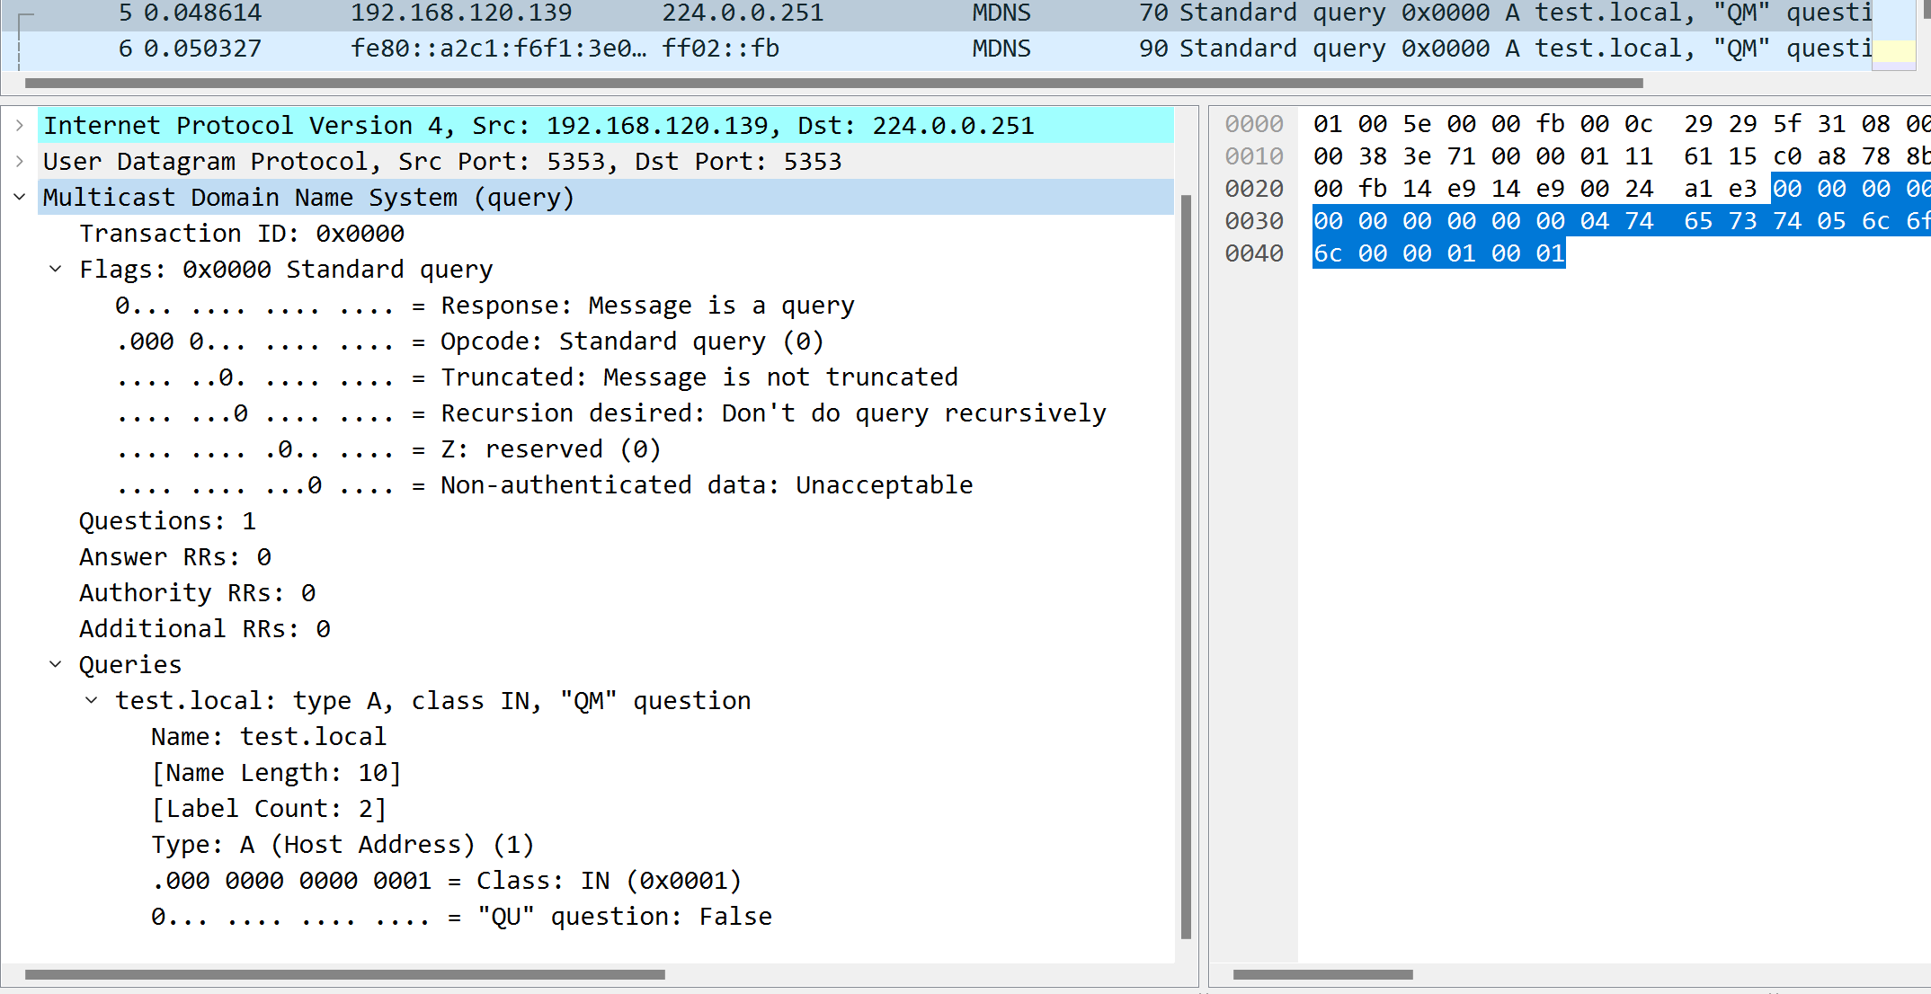
Task: Select the "QU" question: False line
Action: coord(461,917)
